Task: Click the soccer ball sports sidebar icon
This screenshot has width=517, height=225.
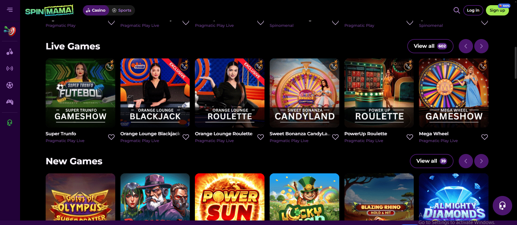Action: click(x=10, y=85)
